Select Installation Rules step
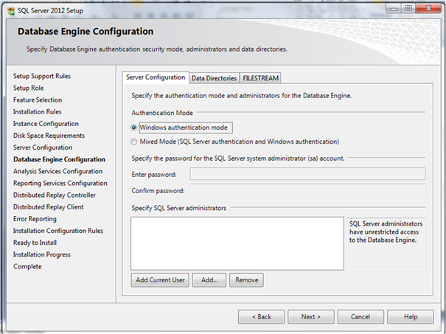The height and width of the screenshot is (334, 446). (38, 112)
